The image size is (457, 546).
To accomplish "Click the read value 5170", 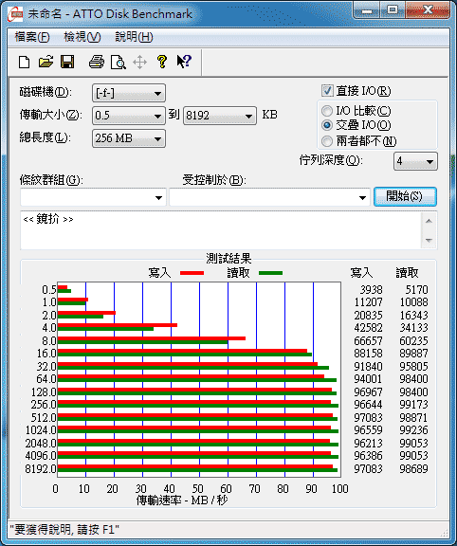I will (x=416, y=290).
